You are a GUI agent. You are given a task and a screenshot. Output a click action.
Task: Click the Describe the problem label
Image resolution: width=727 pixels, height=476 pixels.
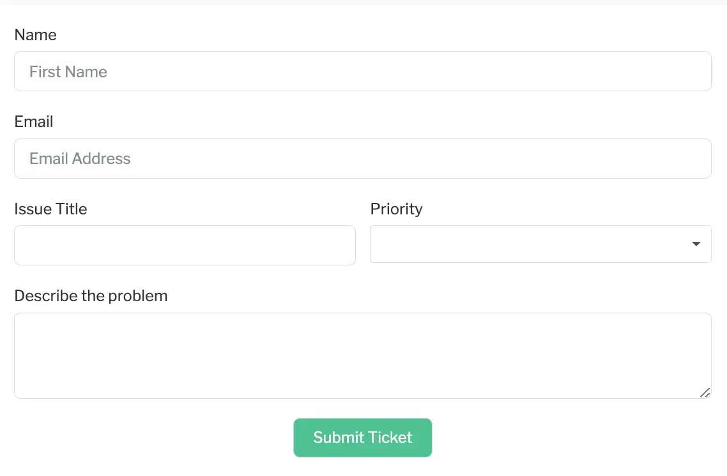(x=91, y=295)
